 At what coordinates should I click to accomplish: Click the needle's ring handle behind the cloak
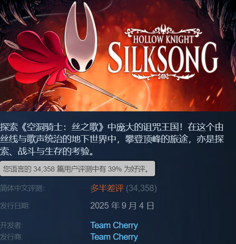point(12,45)
